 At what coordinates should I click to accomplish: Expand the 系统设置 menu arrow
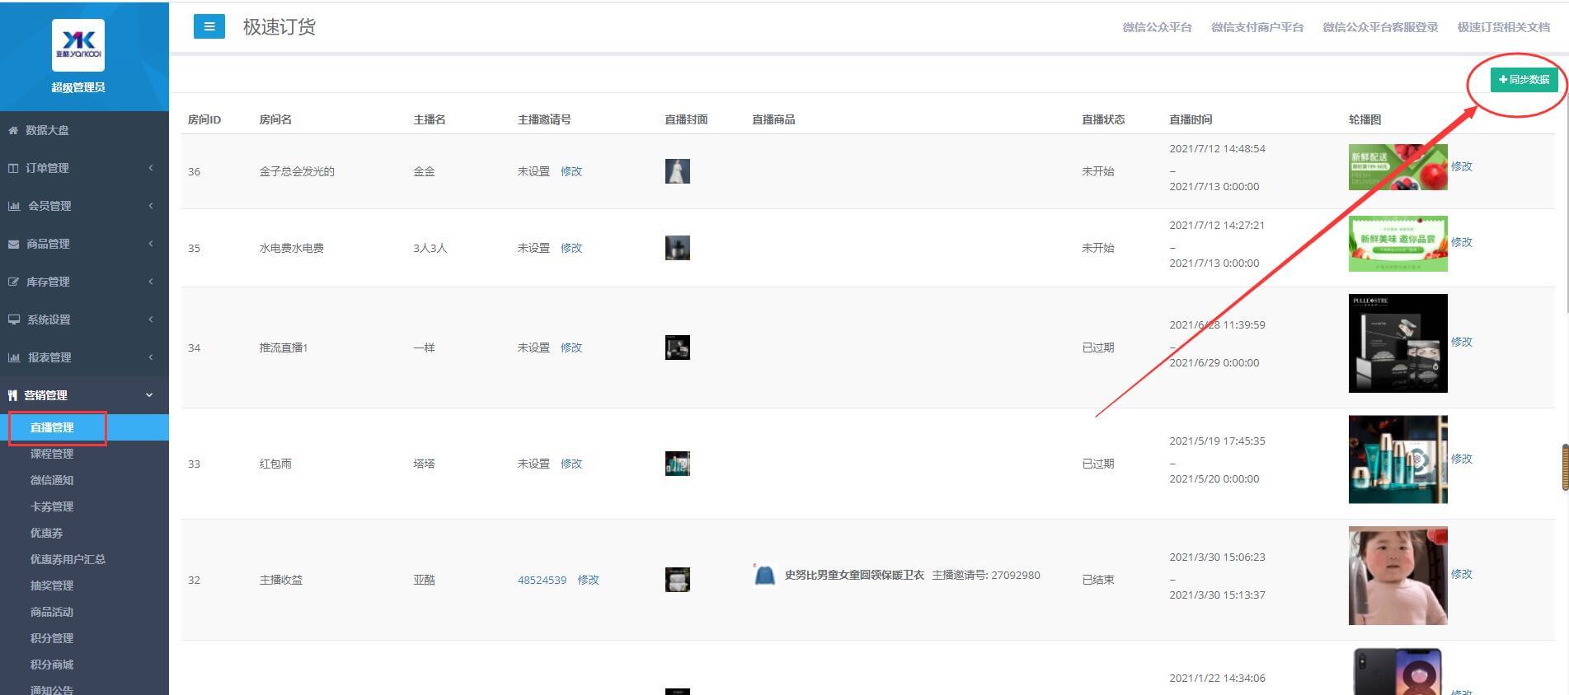[151, 320]
